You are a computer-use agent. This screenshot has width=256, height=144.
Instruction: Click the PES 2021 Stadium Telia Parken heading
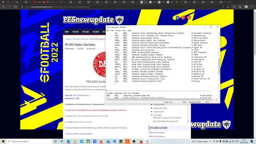click(x=80, y=44)
